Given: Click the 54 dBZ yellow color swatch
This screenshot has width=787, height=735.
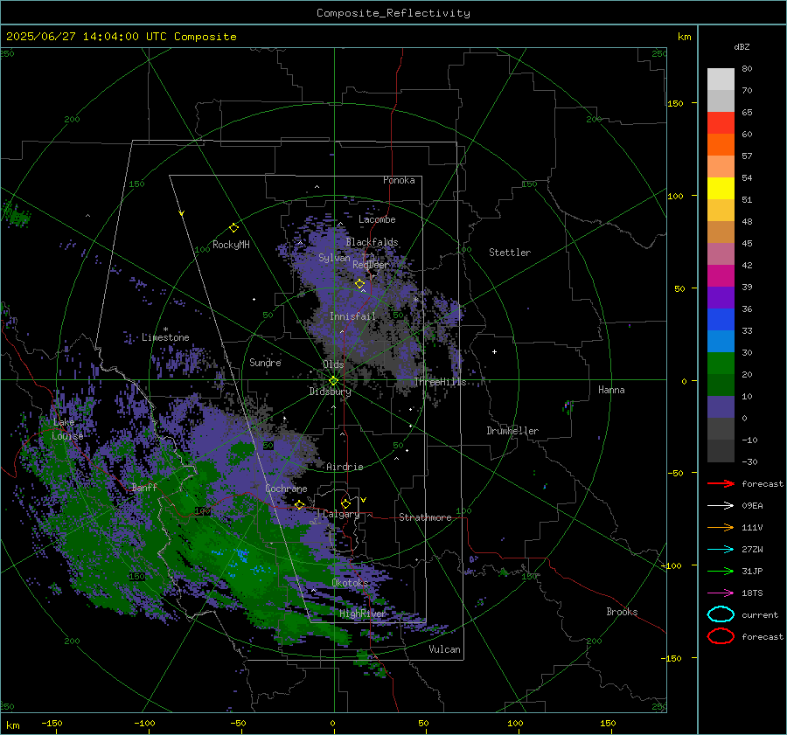Looking at the screenshot, I should click(721, 189).
